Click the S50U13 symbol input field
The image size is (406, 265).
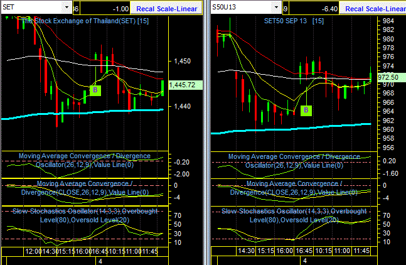pyautogui.click(x=242, y=8)
